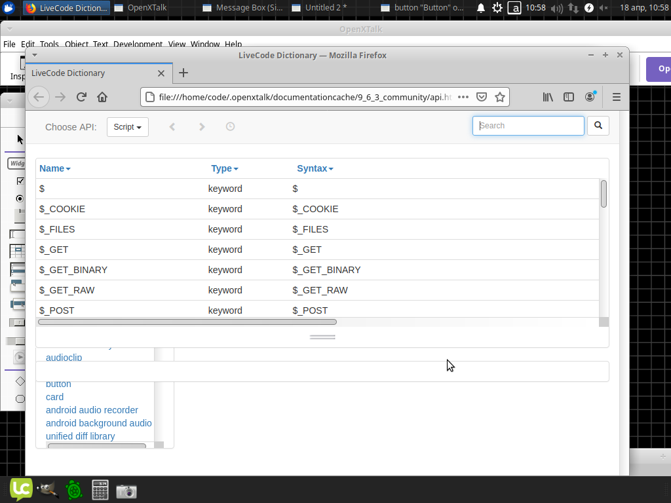Close the LiveCode Dictionary tab
671x503 pixels.
161,73
